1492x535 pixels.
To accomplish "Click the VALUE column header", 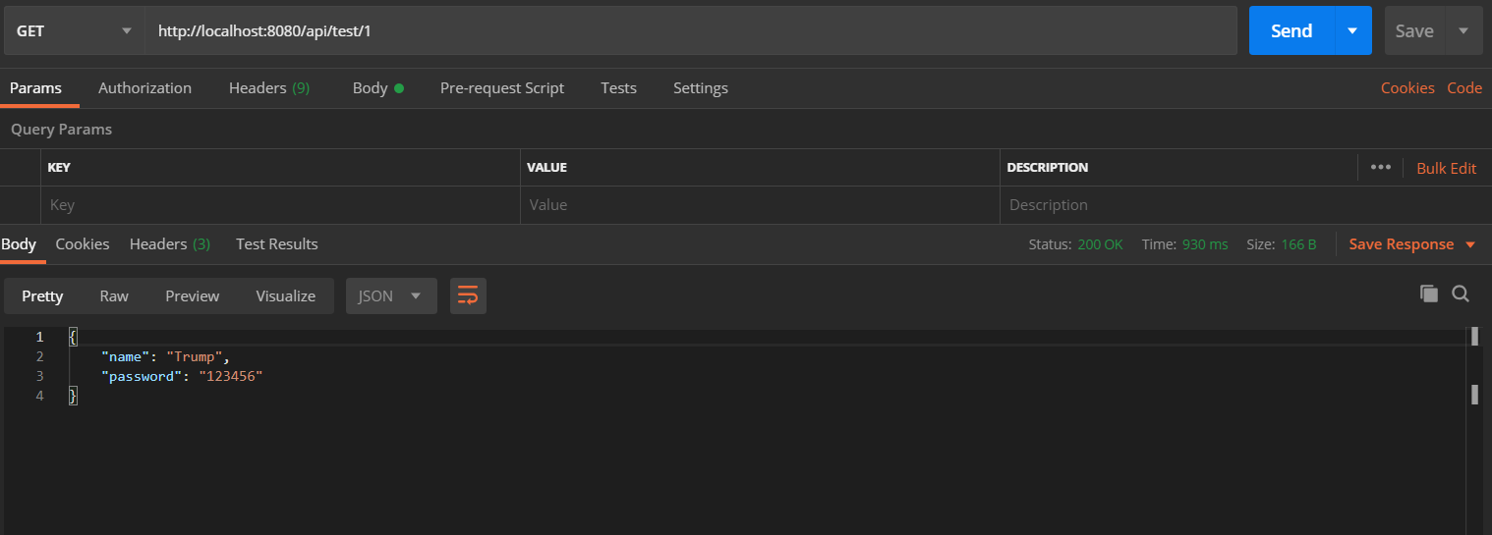I will click(x=546, y=168).
